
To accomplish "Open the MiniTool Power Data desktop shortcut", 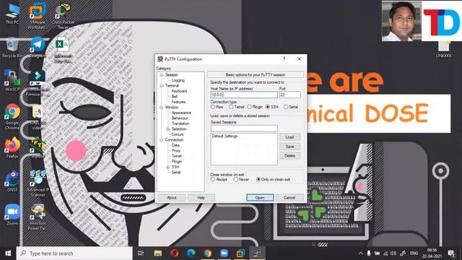I will [x=38, y=217].
